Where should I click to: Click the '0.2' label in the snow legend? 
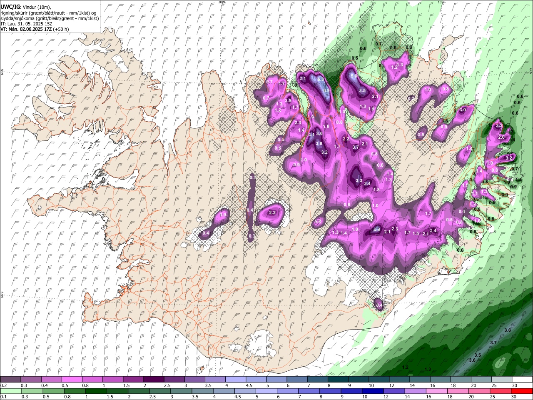[x=3, y=385]
